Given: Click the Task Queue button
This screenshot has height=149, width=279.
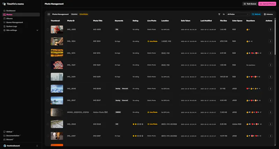Looking at the screenshot, I should point(250,4).
